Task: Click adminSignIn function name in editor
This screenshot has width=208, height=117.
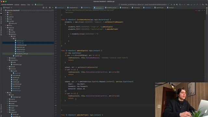Action: tap(82, 51)
